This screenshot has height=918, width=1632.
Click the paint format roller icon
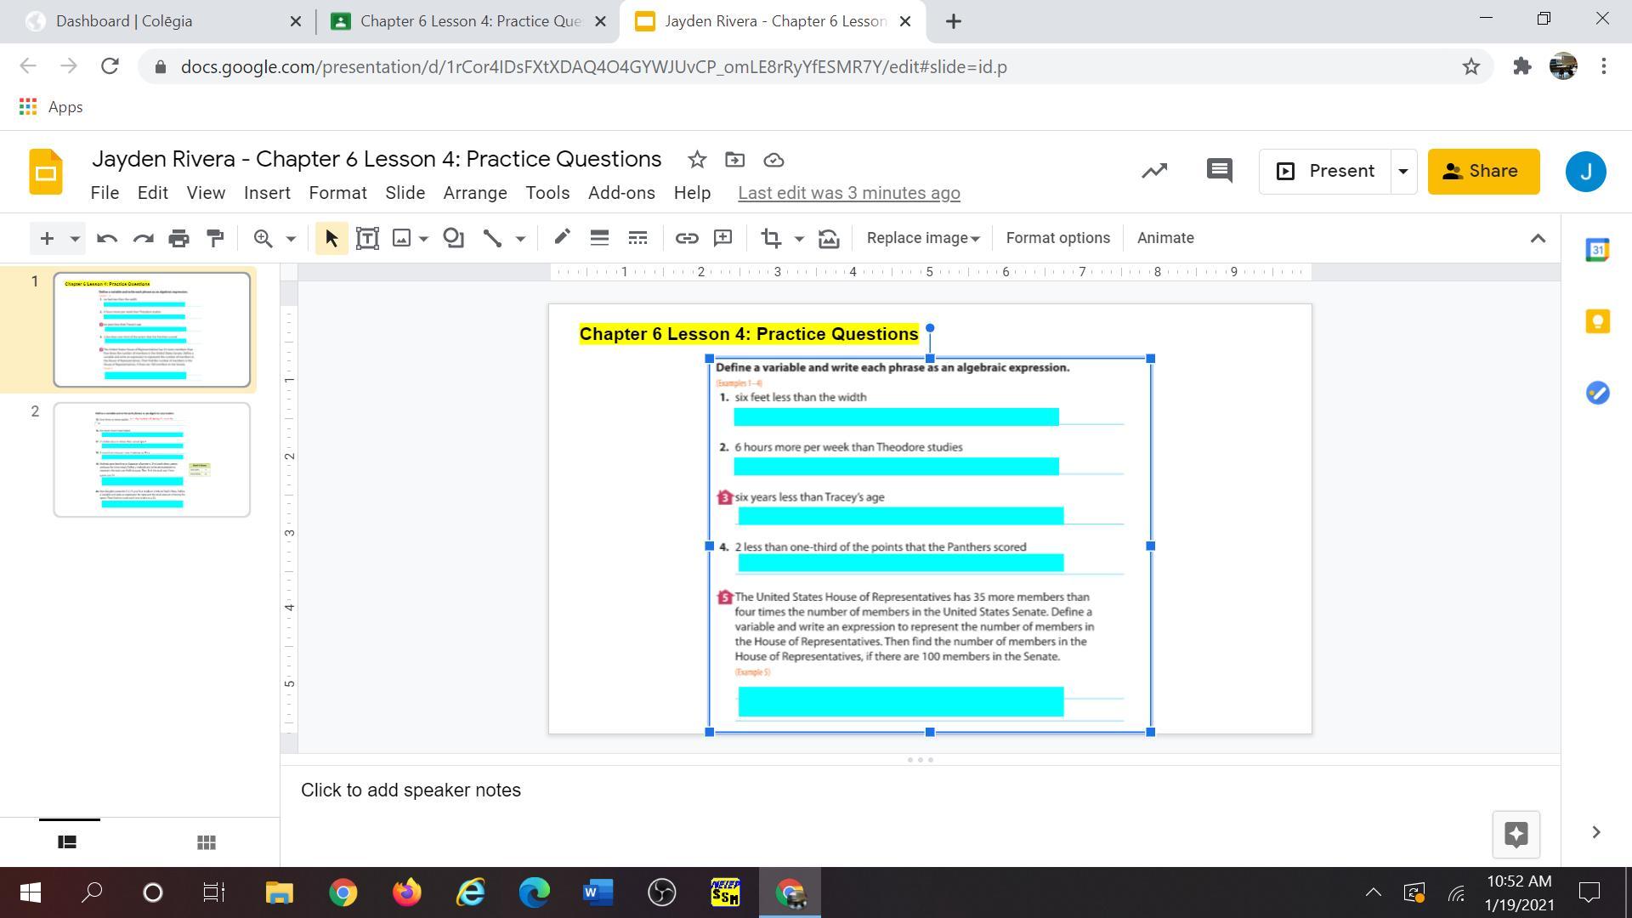tap(215, 238)
